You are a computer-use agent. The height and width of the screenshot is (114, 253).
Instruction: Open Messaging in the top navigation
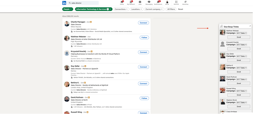[149, 3]
